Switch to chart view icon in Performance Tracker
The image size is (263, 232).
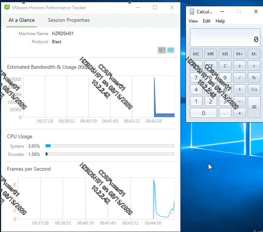(x=162, y=50)
